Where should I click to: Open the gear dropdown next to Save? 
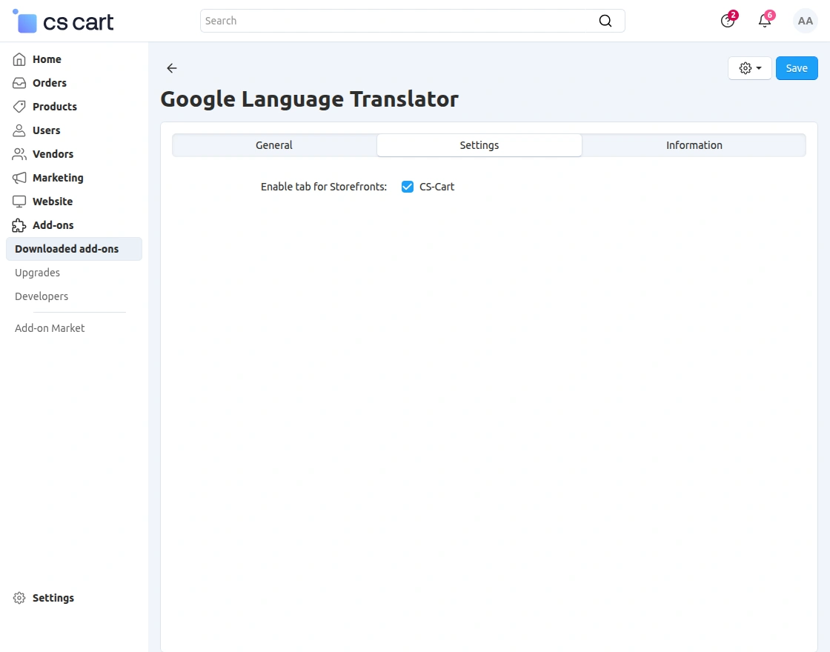pyautogui.click(x=750, y=68)
